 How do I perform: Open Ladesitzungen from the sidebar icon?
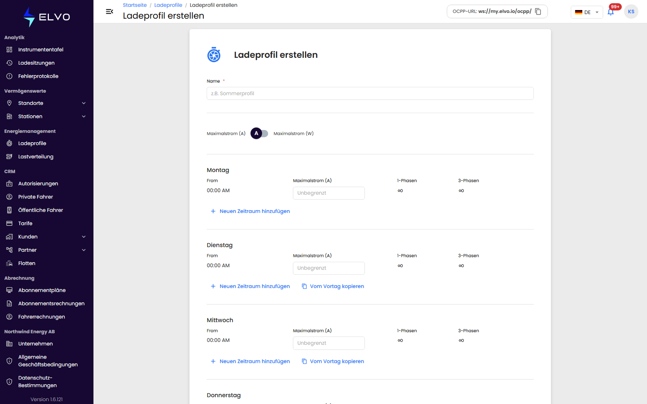[9, 63]
